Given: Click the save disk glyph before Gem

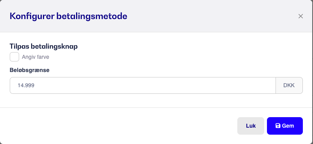Looking at the screenshot, I should [x=278, y=126].
